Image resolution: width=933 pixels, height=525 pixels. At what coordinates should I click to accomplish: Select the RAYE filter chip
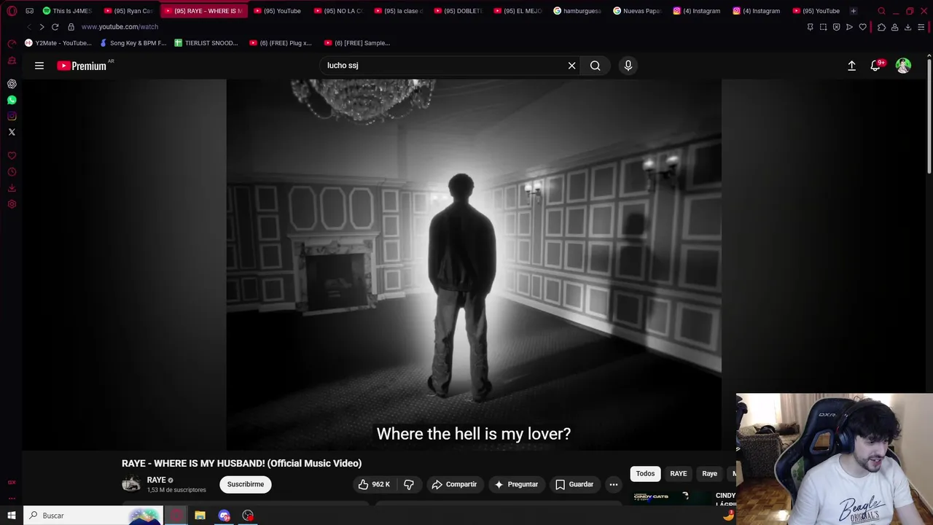click(x=679, y=474)
